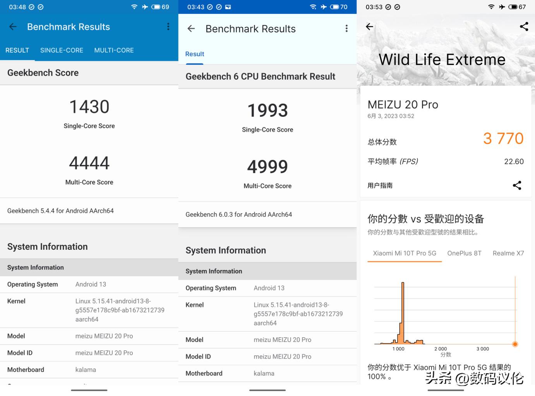Tap the 4444 multi-core score

(89, 163)
